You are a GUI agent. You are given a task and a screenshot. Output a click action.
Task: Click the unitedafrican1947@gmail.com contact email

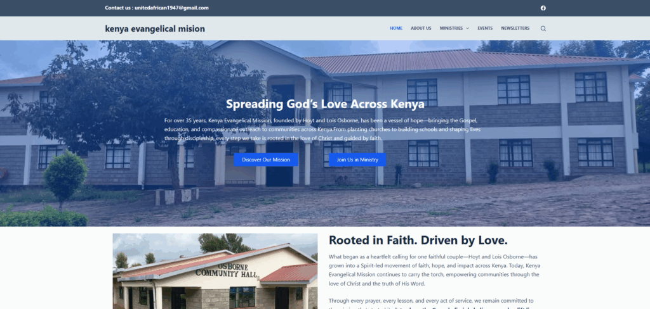(x=171, y=8)
